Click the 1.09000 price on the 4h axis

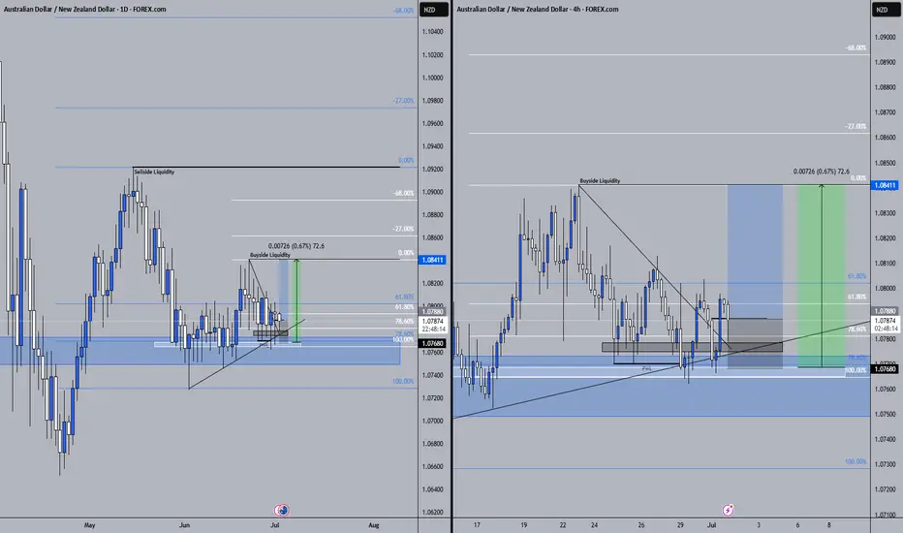[x=886, y=37]
